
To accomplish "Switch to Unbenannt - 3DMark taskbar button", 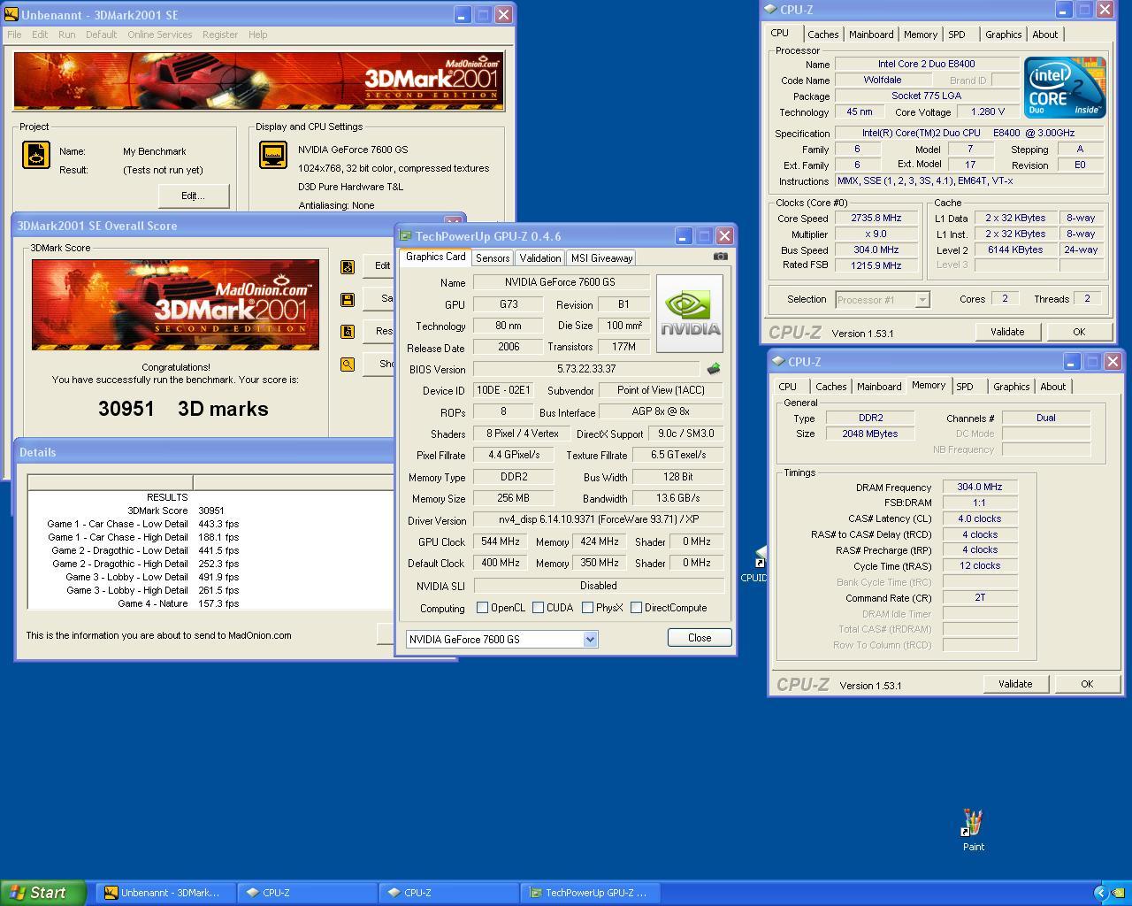I will (165, 893).
